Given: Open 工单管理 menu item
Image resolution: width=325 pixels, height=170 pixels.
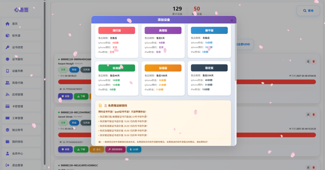Looking at the screenshot, I should pyautogui.click(x=22, y=118).
